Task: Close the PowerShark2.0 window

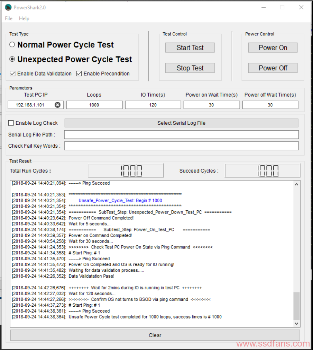Action: [x=301, y=7]
